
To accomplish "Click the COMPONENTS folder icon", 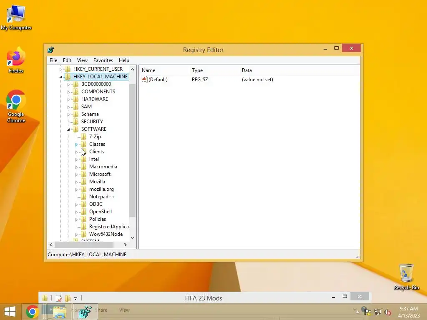I will click(76, 91).
